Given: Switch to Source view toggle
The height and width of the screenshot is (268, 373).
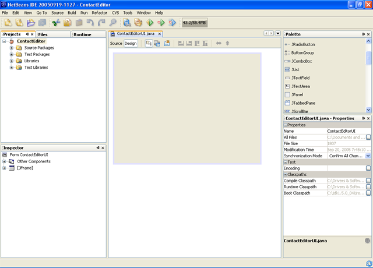Looking at the screenshot, I should (116, 43).
